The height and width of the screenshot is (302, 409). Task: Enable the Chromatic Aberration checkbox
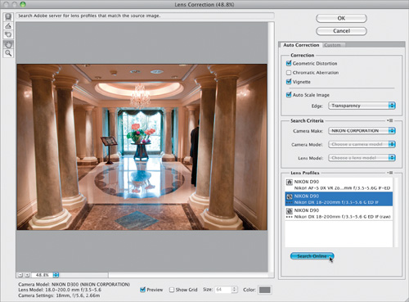tap(289, 73)
